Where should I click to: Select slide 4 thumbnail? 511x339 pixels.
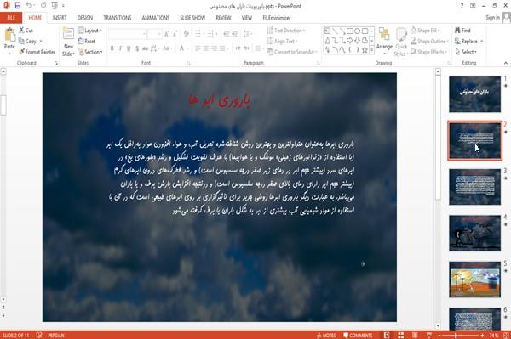pyautogui.click(x=475, y=233)
